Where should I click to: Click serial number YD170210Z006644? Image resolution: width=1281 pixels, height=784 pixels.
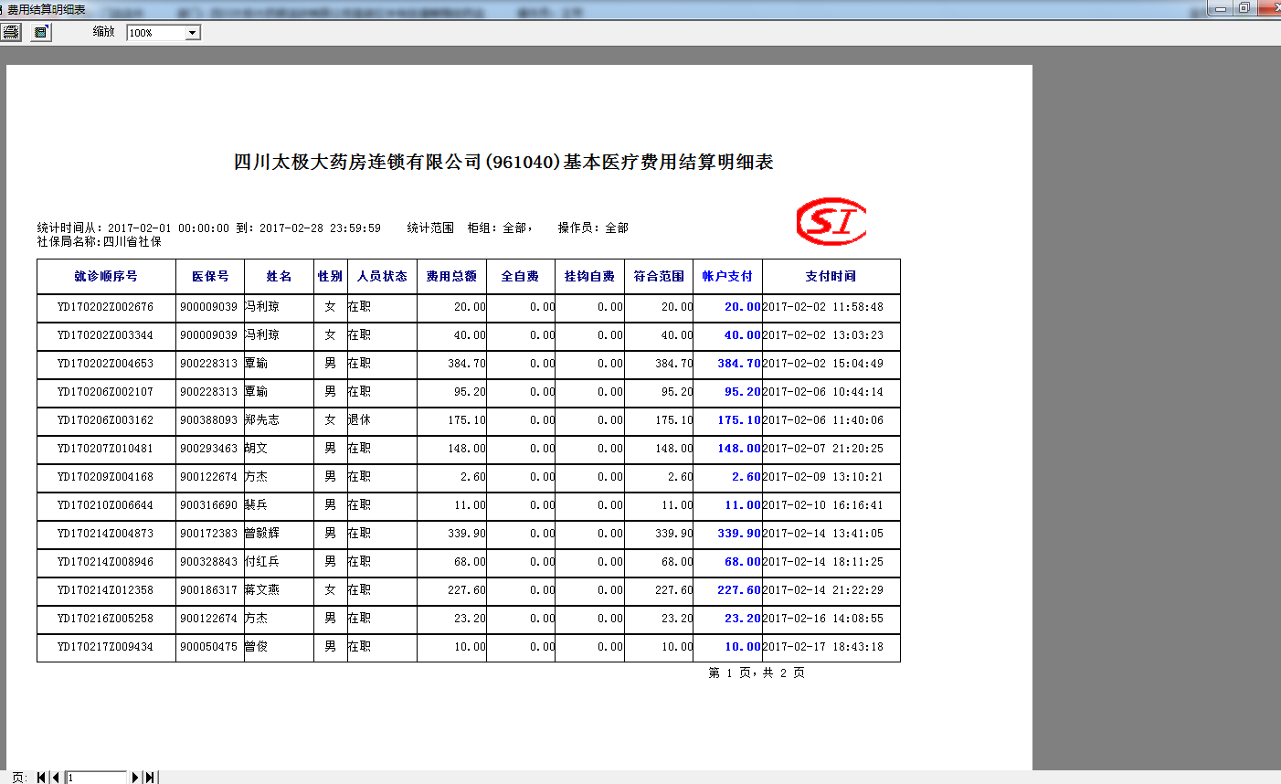(x=105, y=505)
